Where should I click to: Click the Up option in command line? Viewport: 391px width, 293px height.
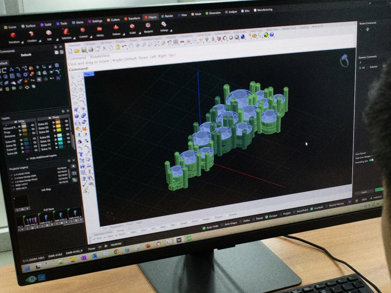171,55
